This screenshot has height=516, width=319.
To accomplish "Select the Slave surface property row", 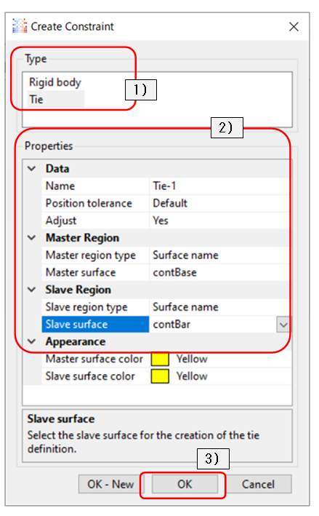I will click(x=95, y=325).
